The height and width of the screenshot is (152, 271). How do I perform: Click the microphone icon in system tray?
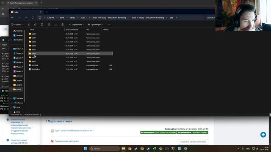point(243,149)
